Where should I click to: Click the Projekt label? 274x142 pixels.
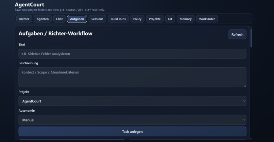[x=23, y=92]
